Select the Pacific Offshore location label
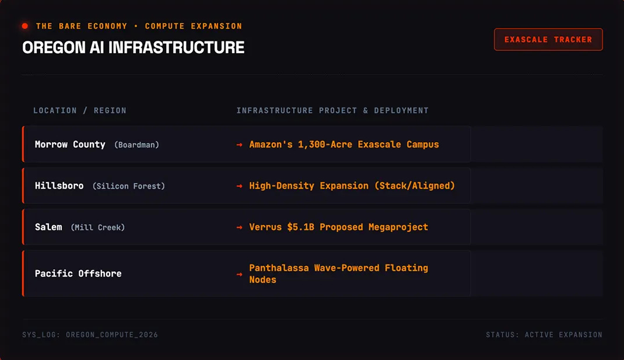Image resolution: width=624 pixels, height=360 pixels. (x=78, y=274)
